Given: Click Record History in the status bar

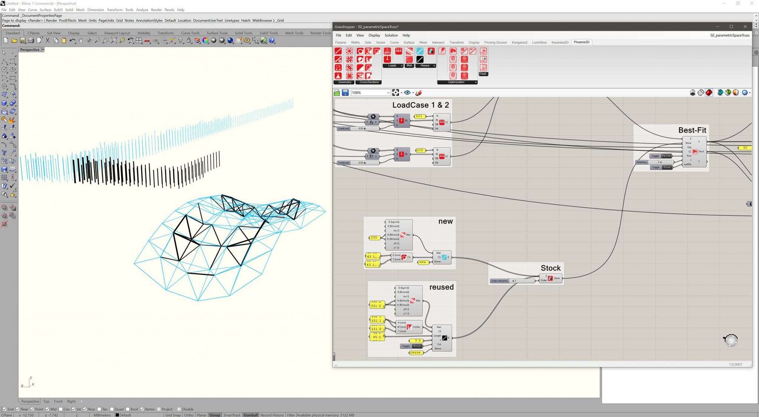Looking at the screenshot, I should pyautogui.click(x=272, y=415).
